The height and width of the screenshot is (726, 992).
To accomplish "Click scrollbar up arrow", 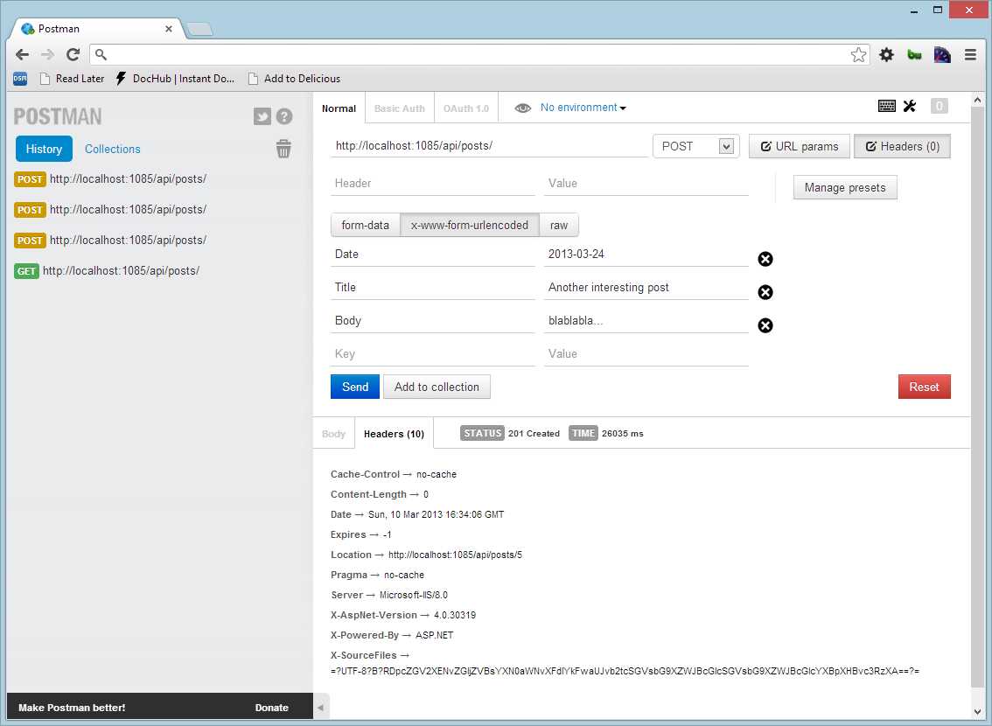I will coord(977,100).
